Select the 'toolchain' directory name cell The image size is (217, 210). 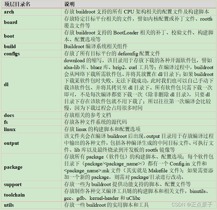[x=31, y=195]
